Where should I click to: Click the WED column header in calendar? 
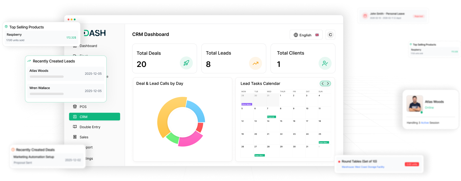tap(269, 92)
